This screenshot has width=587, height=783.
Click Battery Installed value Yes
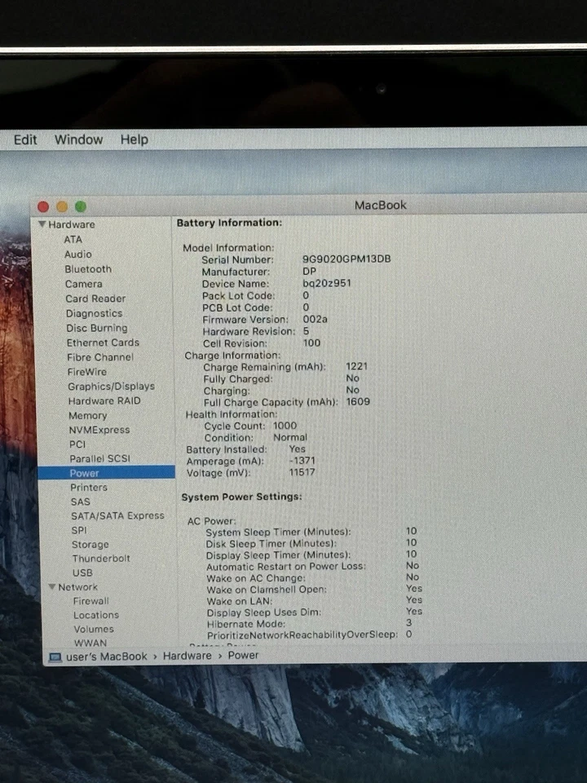click(297, 449)
